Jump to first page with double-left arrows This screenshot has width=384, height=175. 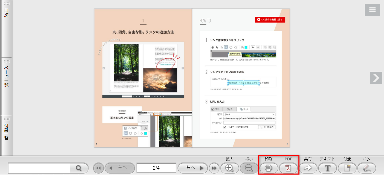(x=99, y=168)
